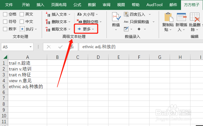The height and width of the screenshot is (126, 203).
Task: Expand the 删除空格 dropdown arrow
Action: 101,22
